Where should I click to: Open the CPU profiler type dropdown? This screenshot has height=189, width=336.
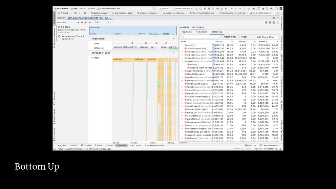[102, 22]
